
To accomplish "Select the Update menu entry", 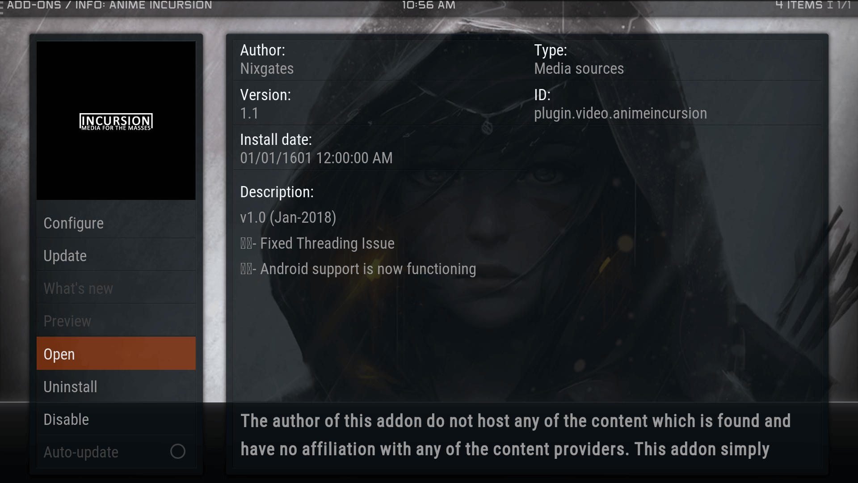I will pos(116,255).
